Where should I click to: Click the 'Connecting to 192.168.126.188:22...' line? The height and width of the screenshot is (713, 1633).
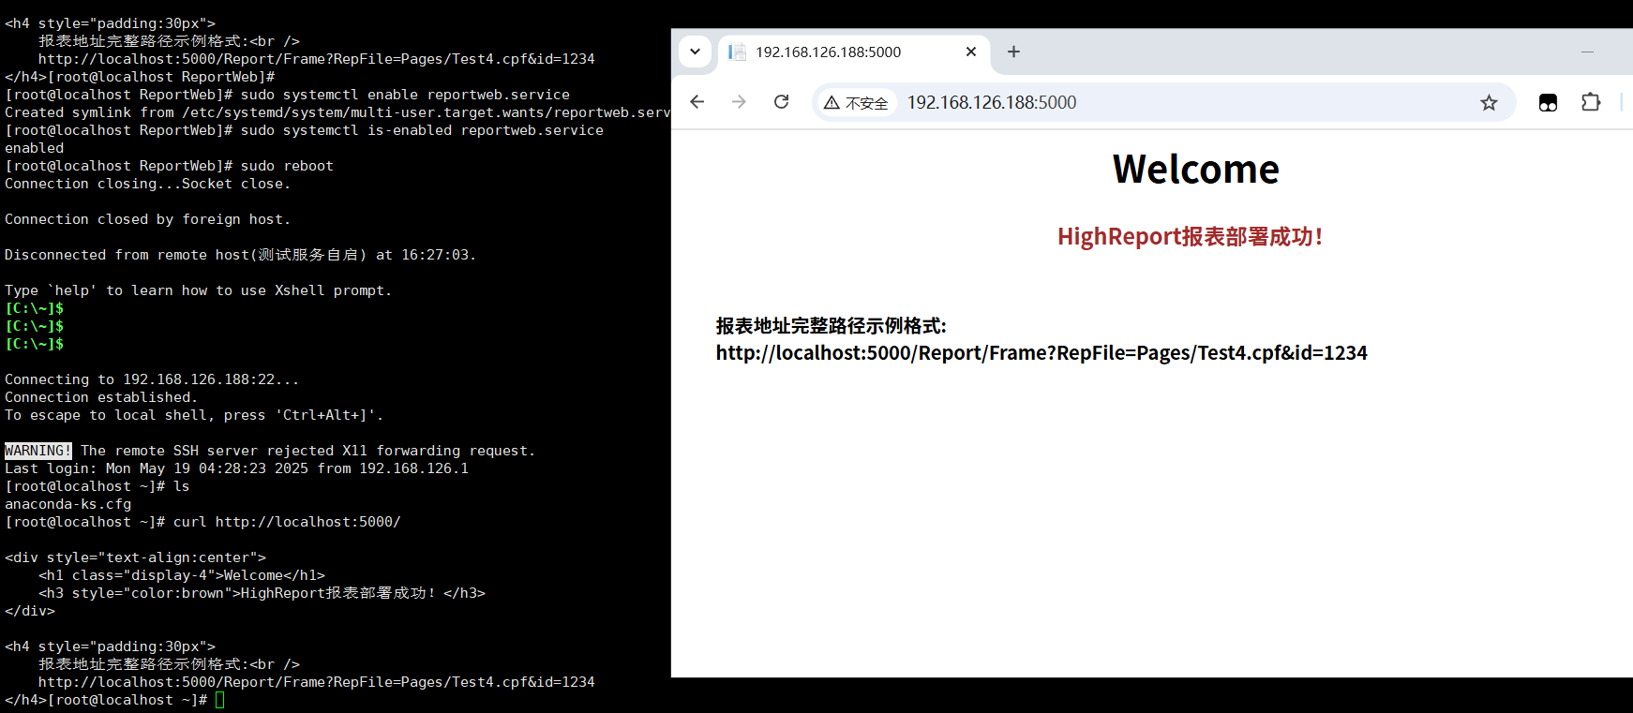coord(152,379)
